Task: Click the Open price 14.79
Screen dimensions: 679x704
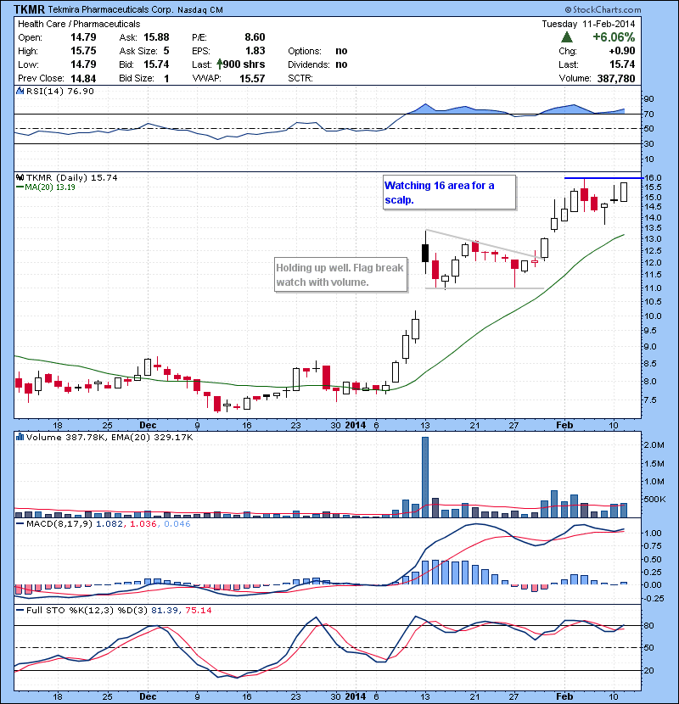Action: point(83,36)
